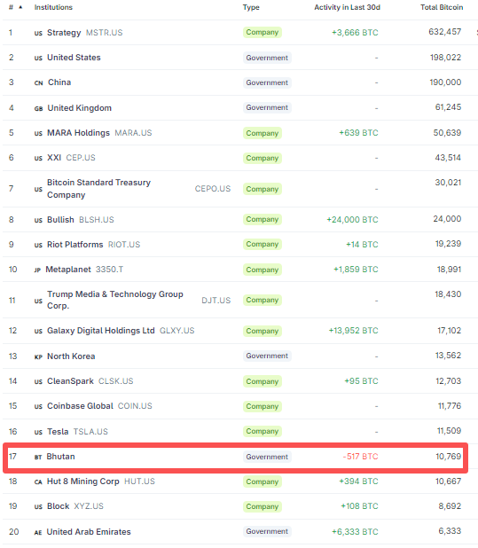Image resolution: width=478 pixels, height=548 pixels.
Task: Click the BLSH.US ticker
Action: [x=97, y=220]
